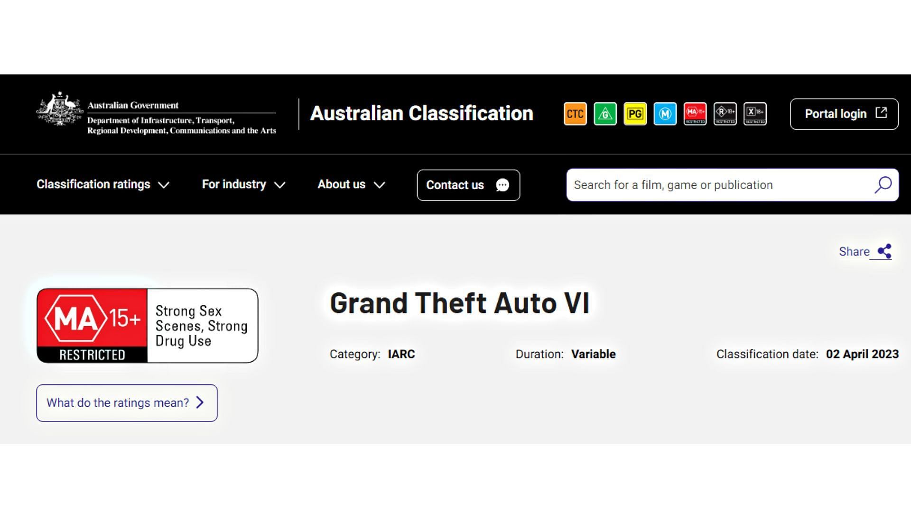Click the red MA15+ header icon

click(x=695, y=114)
